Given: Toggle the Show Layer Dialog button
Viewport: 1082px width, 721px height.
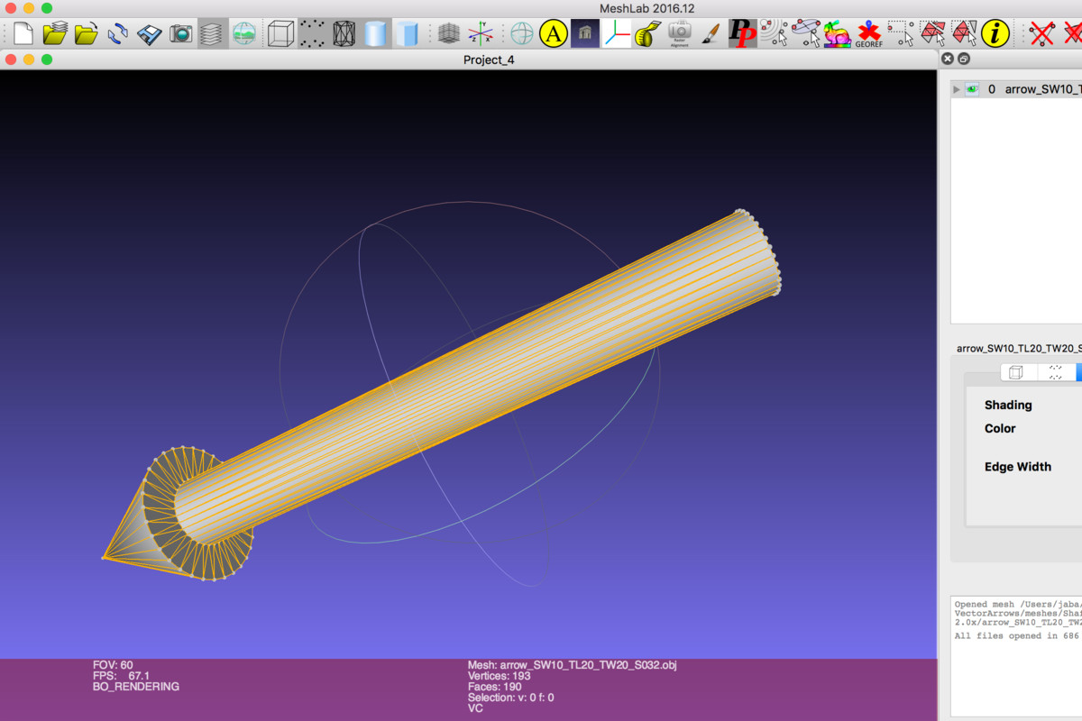Looking at the screenshot, I should click(x=212, y=34).
